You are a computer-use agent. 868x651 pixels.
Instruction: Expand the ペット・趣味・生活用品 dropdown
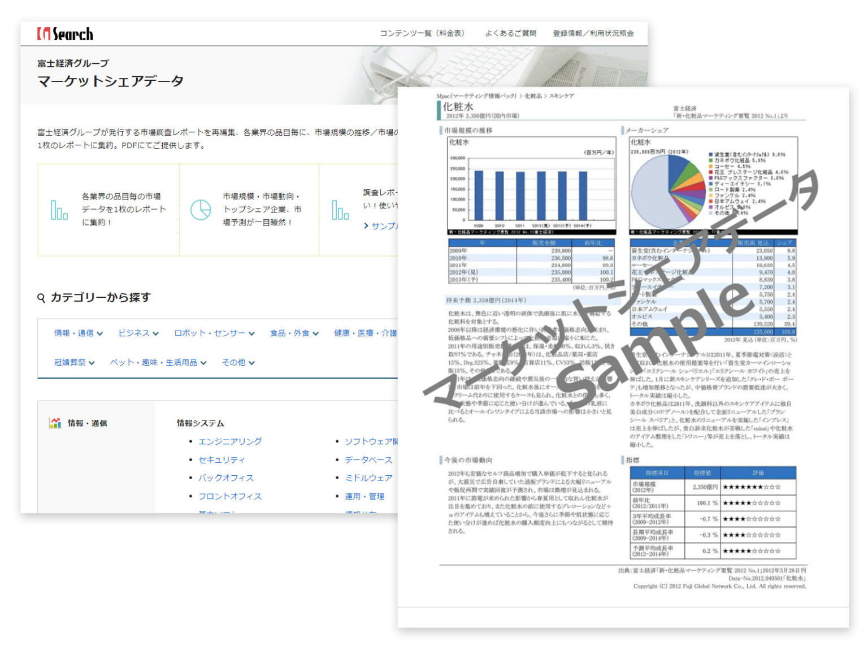point(158,362)
